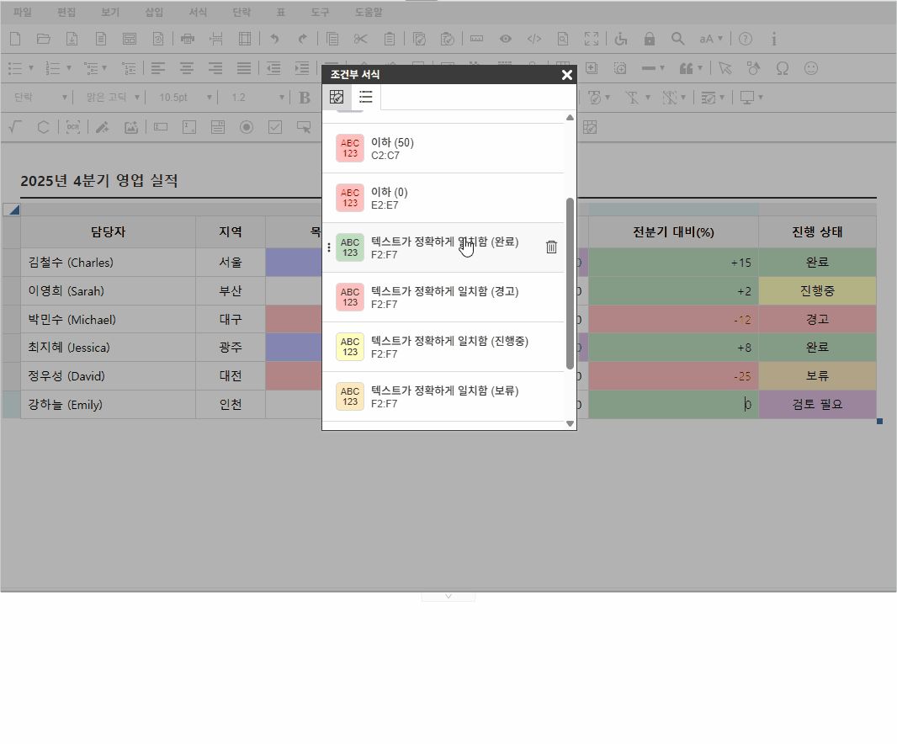The image size is (897, 744).
Task: Select the 텍스트가 정확하게 일치함 (경고) rule
Action: click(x=443, y=297)
